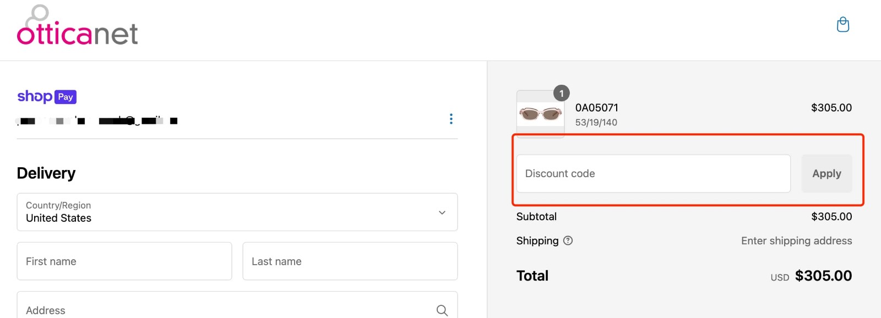Click the Shop Pay badge

[x=47, y=96]
